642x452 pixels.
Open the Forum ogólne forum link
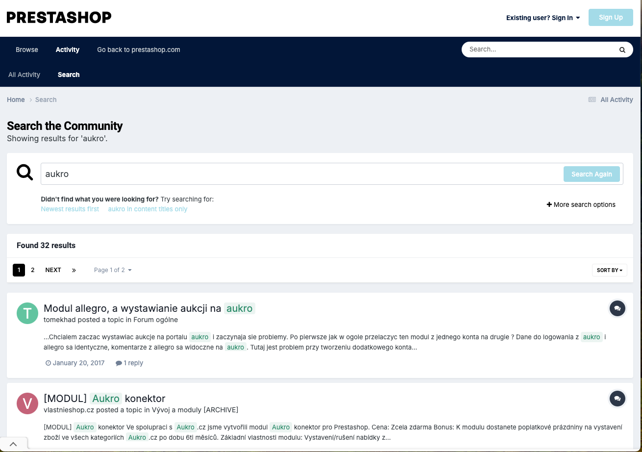156,320
